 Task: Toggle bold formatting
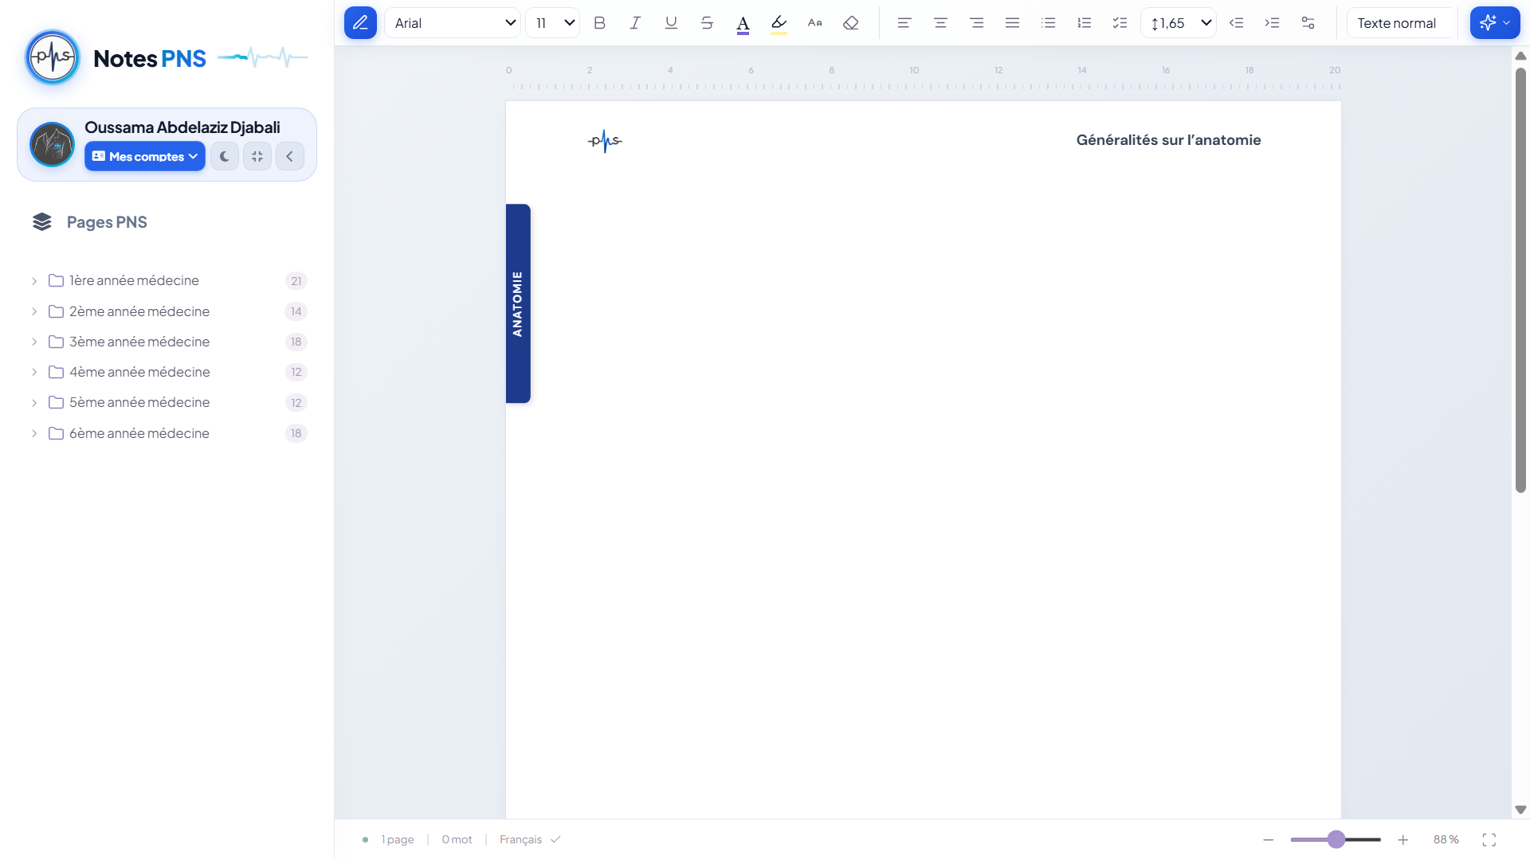point(600,23)
